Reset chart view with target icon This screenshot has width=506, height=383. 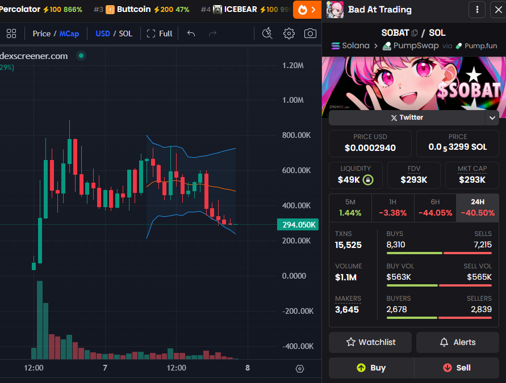click(300, 368)
